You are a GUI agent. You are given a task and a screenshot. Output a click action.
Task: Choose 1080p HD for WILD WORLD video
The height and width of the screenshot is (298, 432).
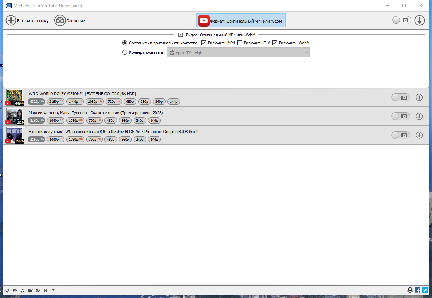pos(95,101)
